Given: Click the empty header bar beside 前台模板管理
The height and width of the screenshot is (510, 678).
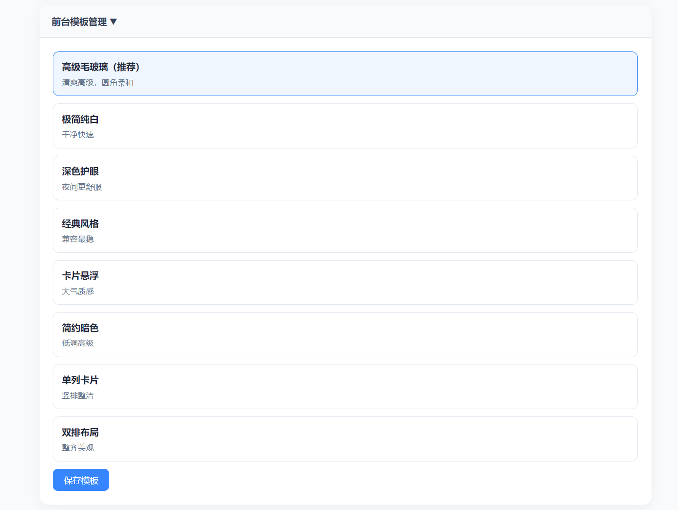Looking at the screenshot, I should point(382,22).
